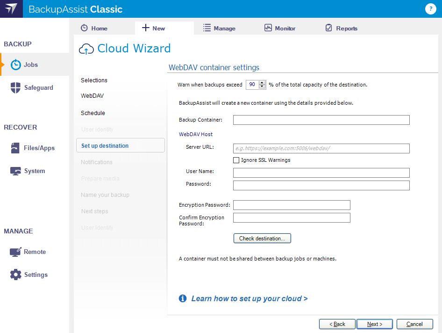Screen dimensions: 442x333
Task: Select Jobs in the Backup sidebar
Action: (x=35, y=65)
